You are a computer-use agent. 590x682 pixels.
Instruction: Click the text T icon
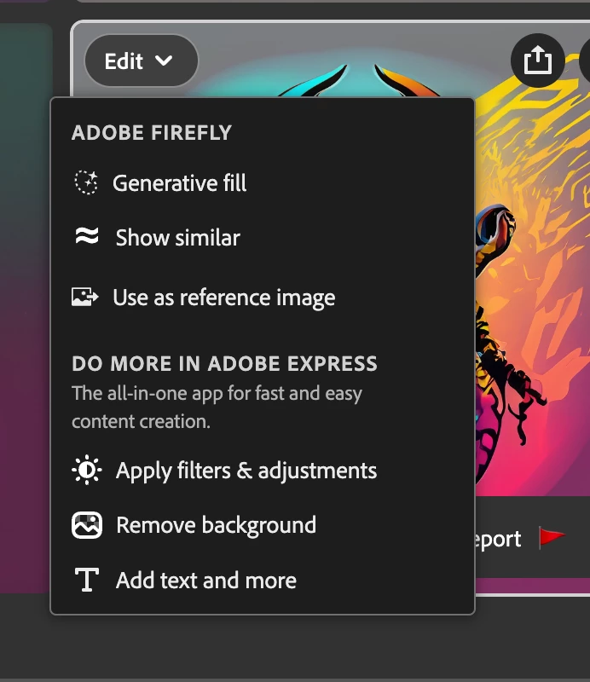[x=87, y=580]
